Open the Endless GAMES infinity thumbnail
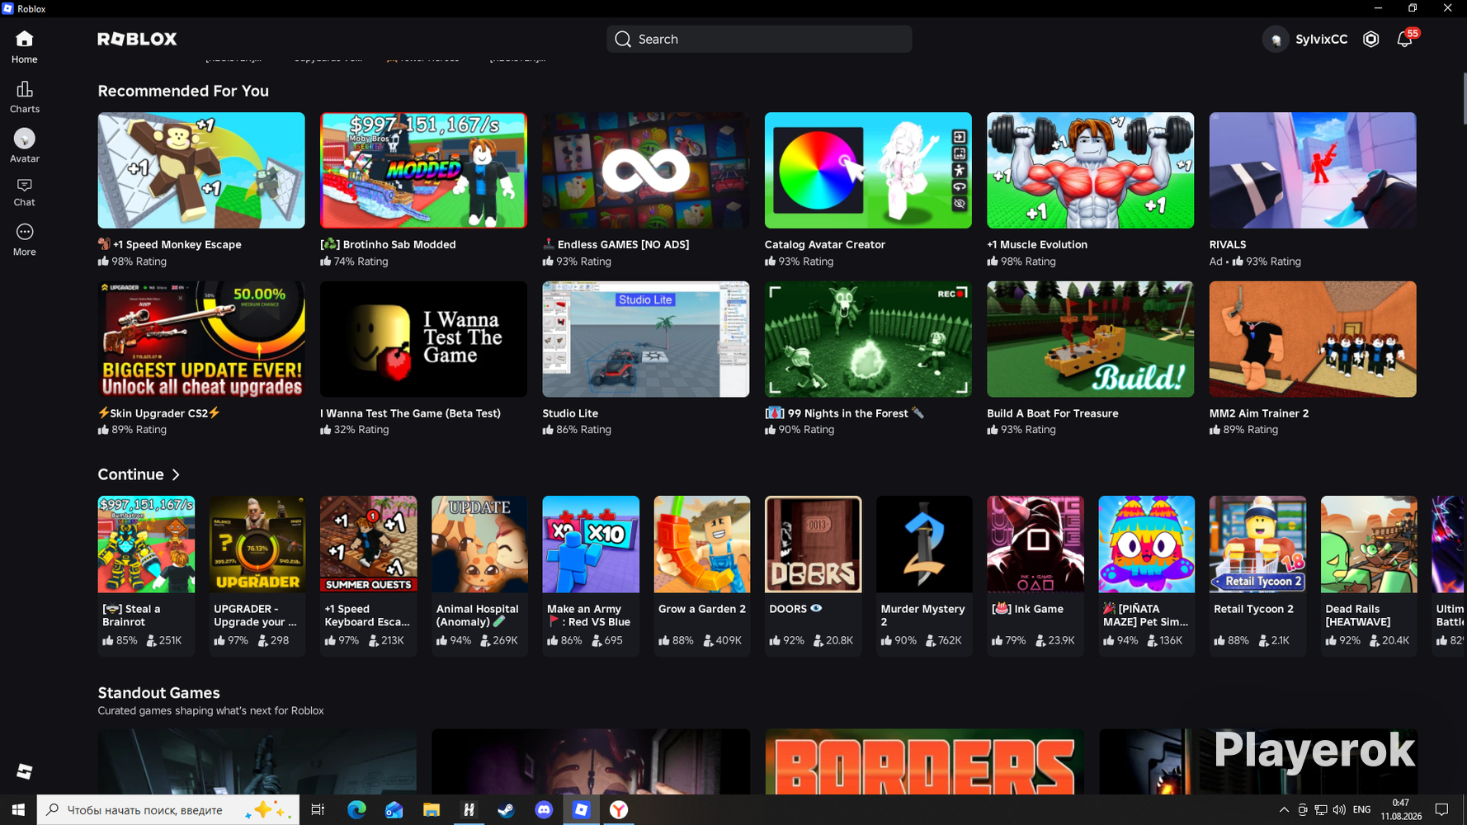1467x825 pixels. (646, 170)
